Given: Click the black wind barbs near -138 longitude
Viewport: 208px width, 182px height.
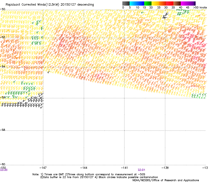Looking at the screenshot, I should pos(166,16).
